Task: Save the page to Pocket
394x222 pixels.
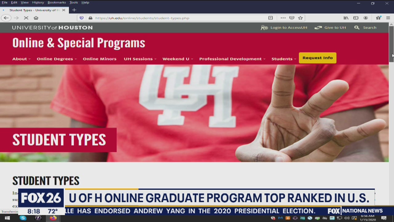Action: point(291,18)
